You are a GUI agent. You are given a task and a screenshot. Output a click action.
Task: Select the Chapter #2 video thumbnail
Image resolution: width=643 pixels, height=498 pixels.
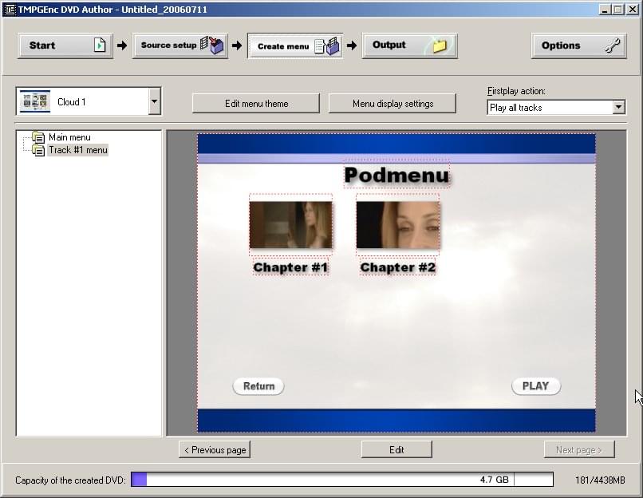pyautogui.click(x=398, y=225)
